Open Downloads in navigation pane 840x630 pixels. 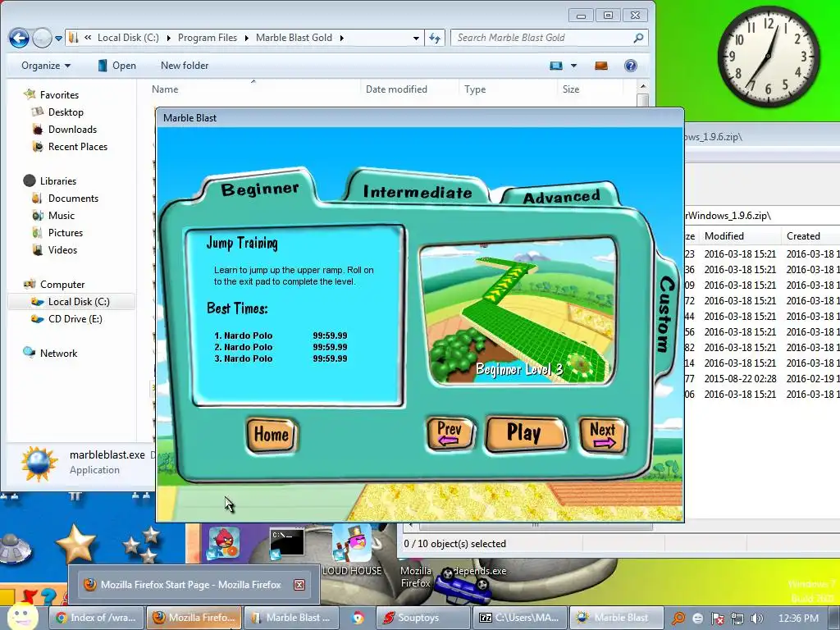tap(72, 129)
